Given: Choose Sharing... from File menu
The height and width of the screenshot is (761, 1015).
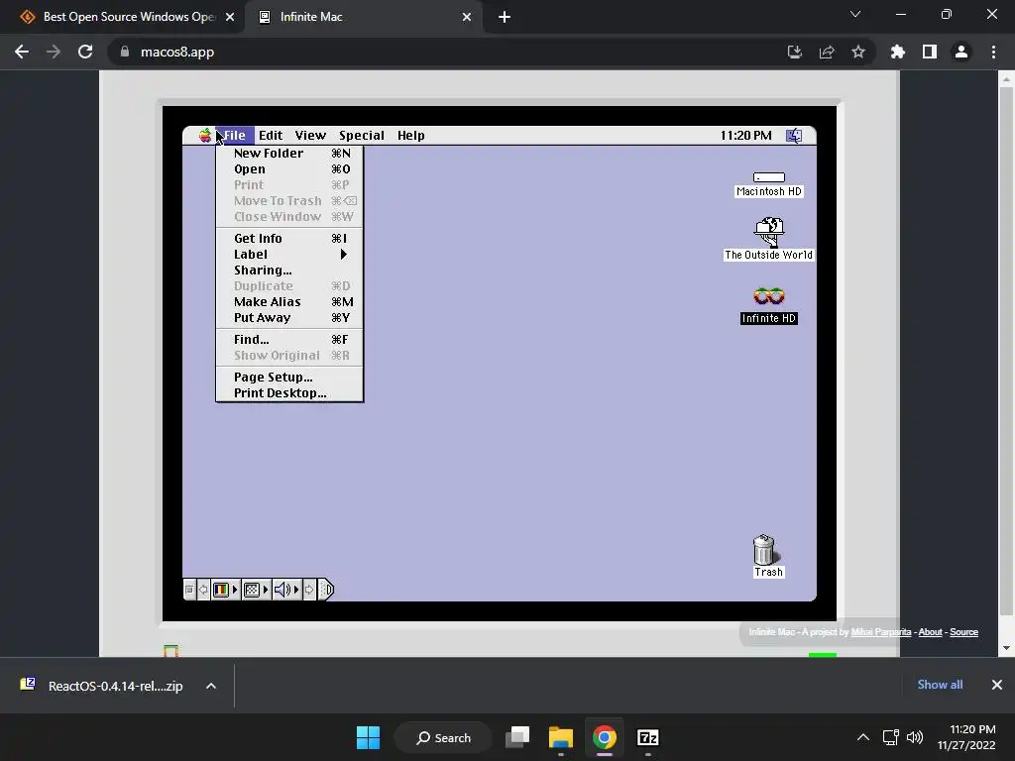Looking at the screenshot, I should coord(289,271).
